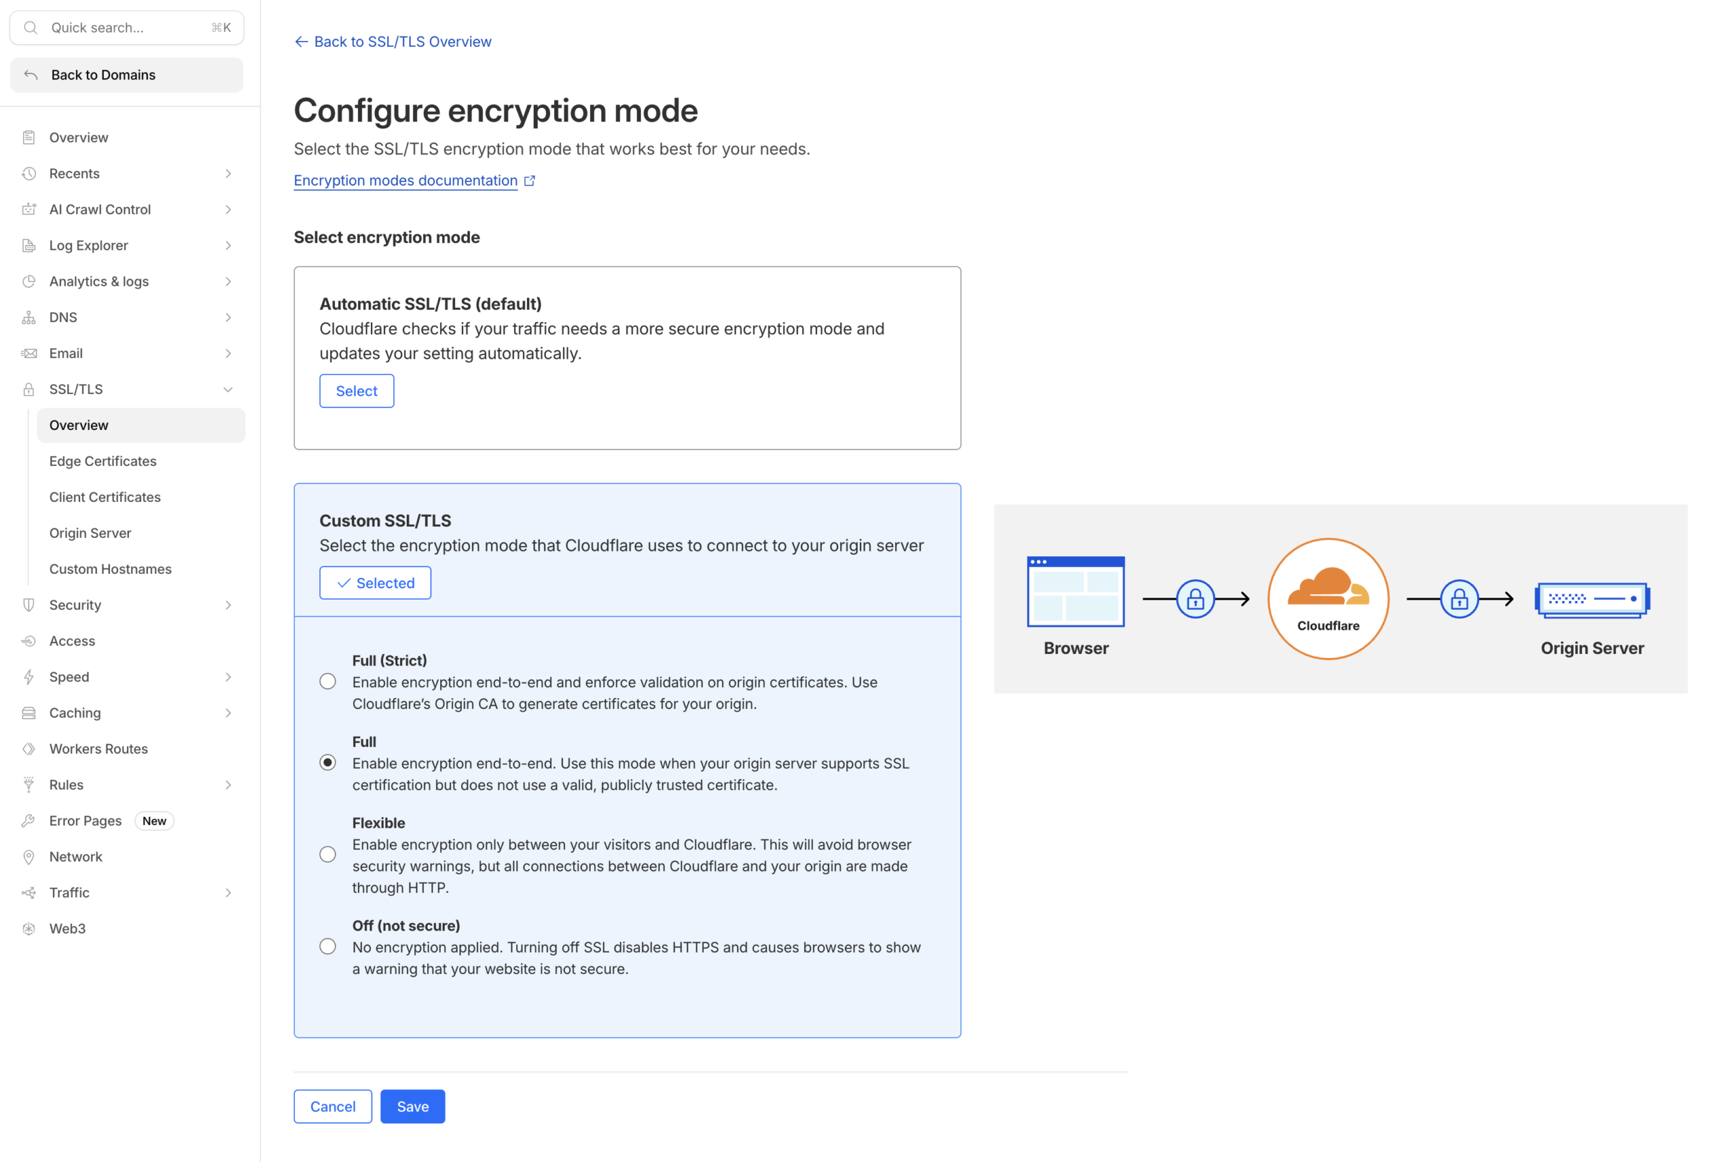Open Log Explorer via its icon

[29, 246]
